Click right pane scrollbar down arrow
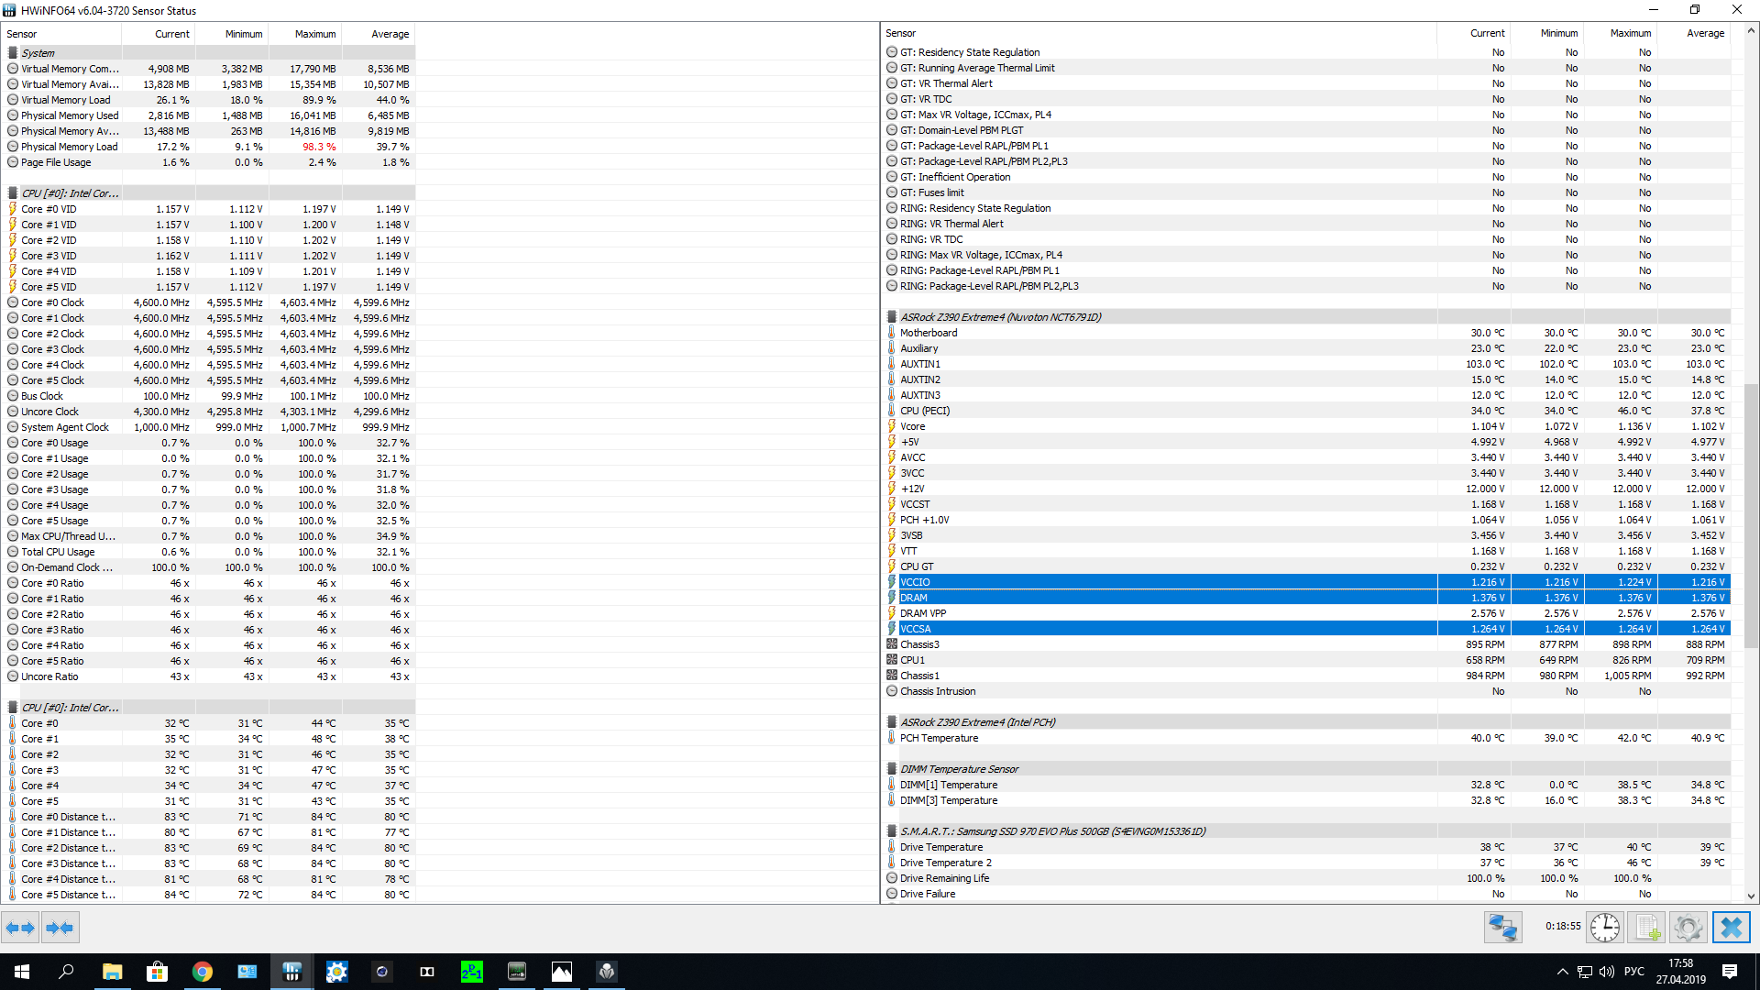The width and height of the screenshot is (1760, 990). click(x=1751, y=896)
